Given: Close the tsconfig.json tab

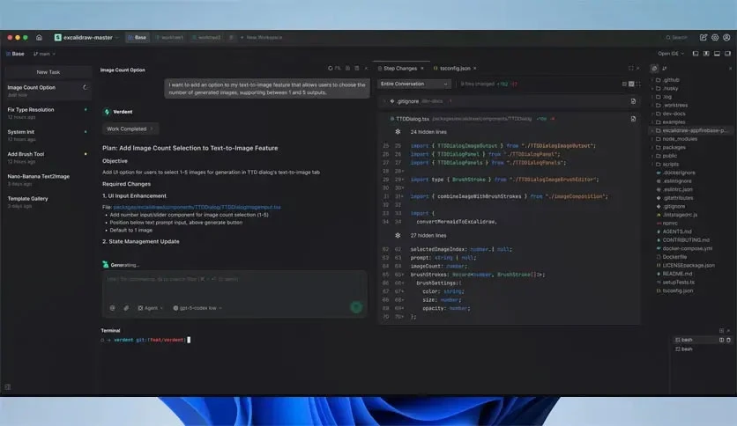Looking at the screenshot, I should coord(474,69).
